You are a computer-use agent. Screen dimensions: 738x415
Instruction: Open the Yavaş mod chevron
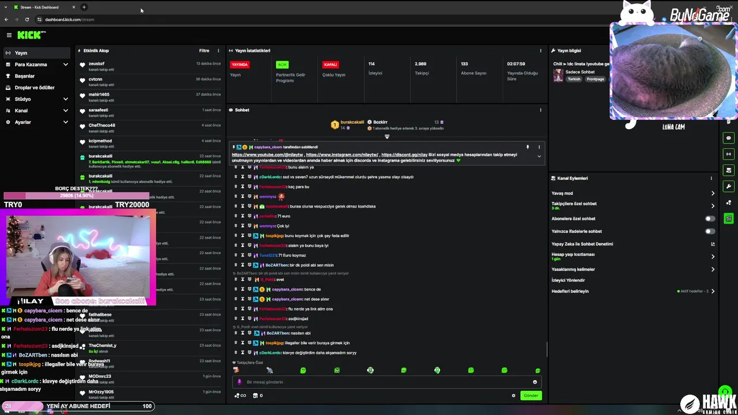point(713,193)
